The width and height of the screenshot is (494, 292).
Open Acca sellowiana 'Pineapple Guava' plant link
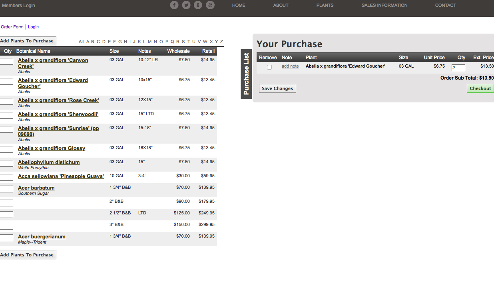tap(61, 176)
